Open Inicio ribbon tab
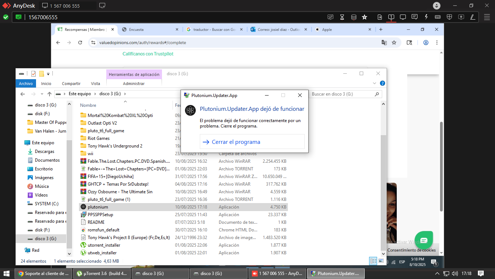This screenshot has height=279, width=495. tap(46, 84)
